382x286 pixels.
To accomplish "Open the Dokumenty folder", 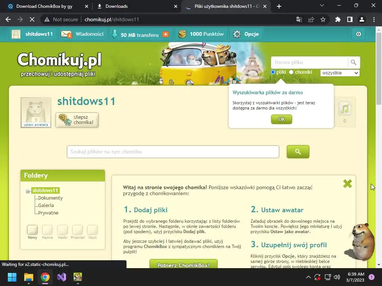I will [50, 198].
